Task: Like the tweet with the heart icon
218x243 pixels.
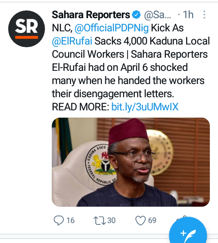Action: pos(140,220)
